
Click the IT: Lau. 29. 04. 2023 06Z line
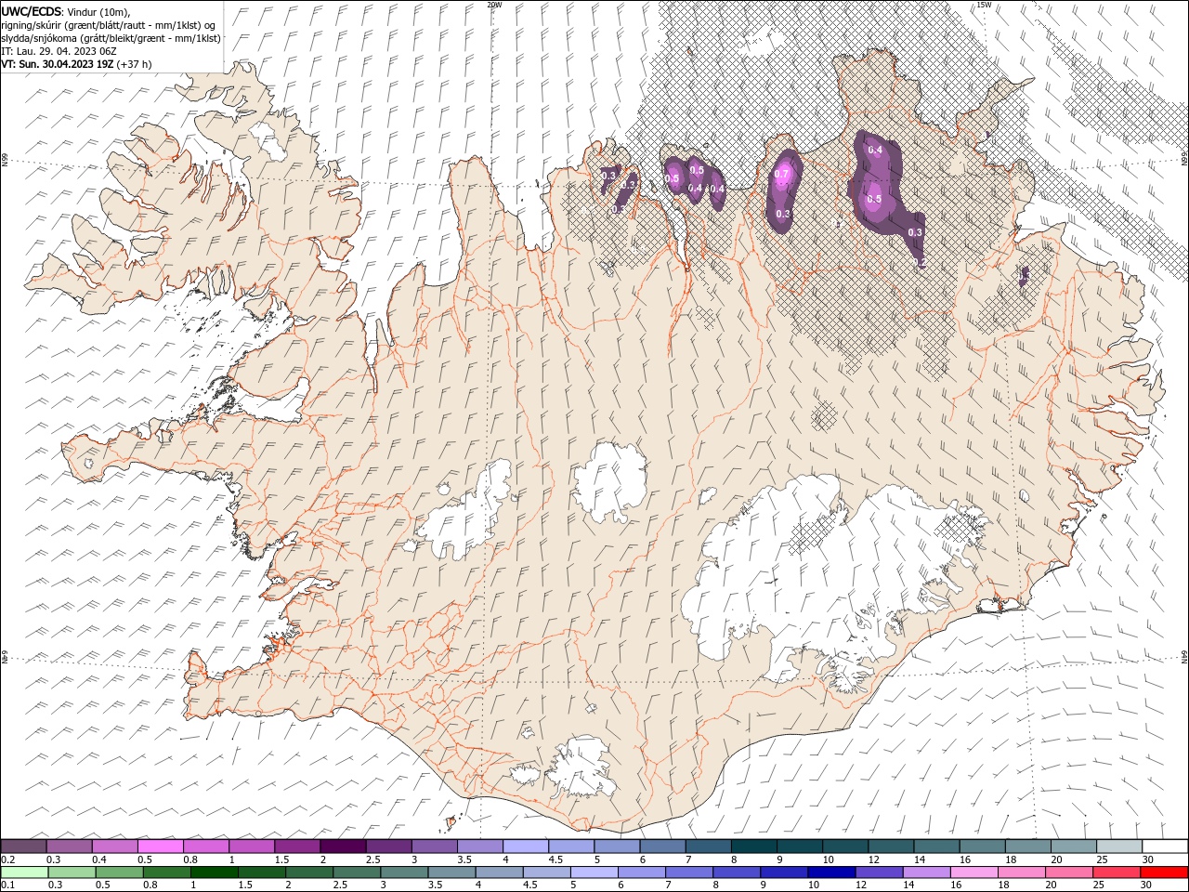click(x=59, y=51)
